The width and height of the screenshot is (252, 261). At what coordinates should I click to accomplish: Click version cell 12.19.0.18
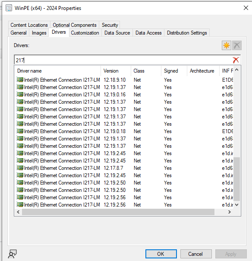[x=115, y=131]
